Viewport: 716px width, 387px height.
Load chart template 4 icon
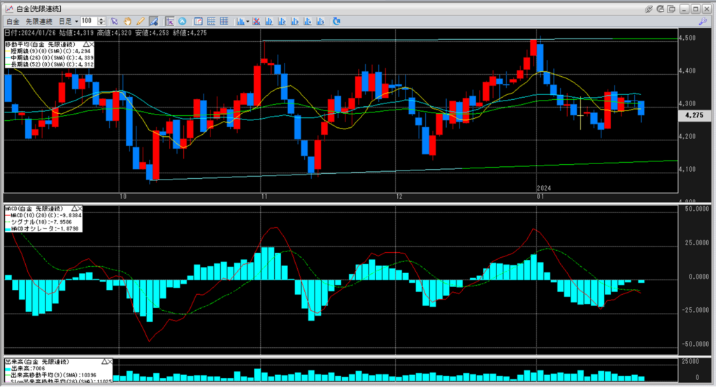308,22
